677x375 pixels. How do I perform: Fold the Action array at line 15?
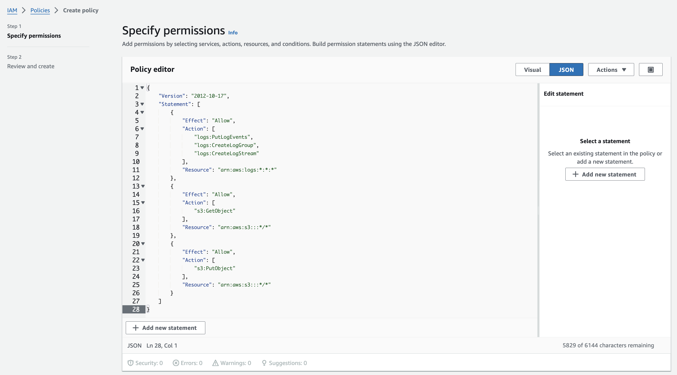[143, 202]
